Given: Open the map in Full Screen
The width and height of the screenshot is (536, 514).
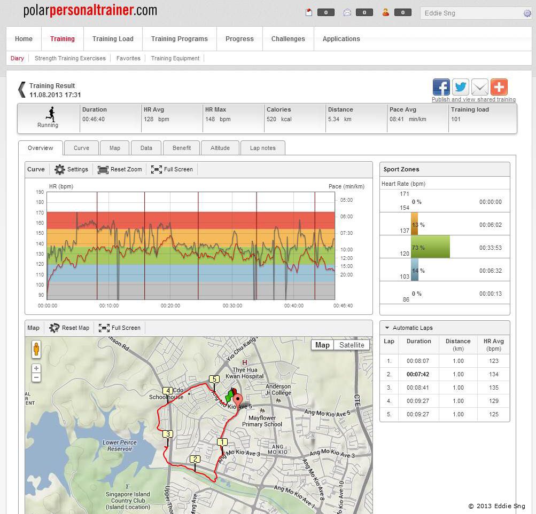Looking at the screenshot, I should (120, 328).
